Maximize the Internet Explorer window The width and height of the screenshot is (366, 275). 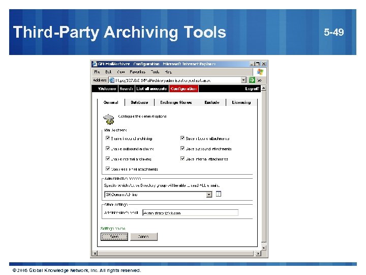click(257, 64)
